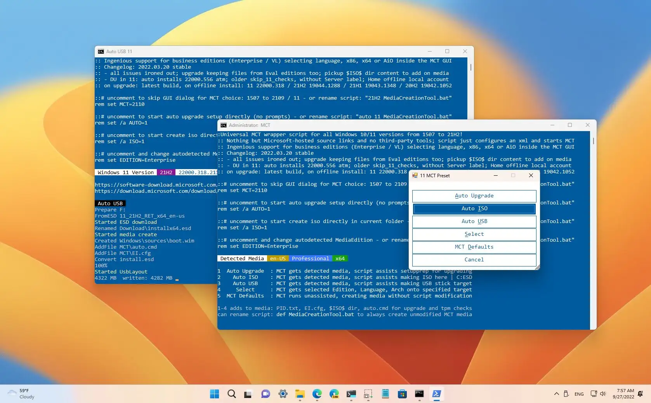Click Cancel in the 11 MCT Preset dialog
The height and width of the screenshot is (403, 651).
pyautogui.click(x=474, y=260)
